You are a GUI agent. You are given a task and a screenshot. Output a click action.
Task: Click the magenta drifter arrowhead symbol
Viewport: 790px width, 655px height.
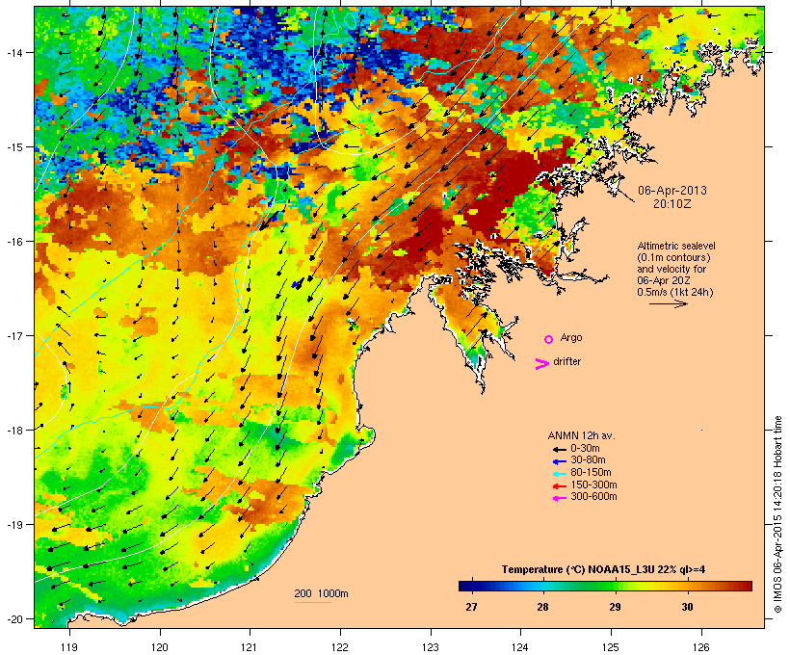coord(541,364)
